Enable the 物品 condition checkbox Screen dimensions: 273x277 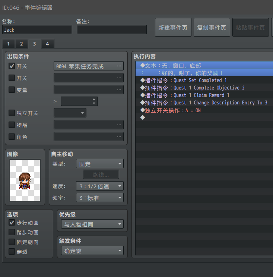click(12, 125)
